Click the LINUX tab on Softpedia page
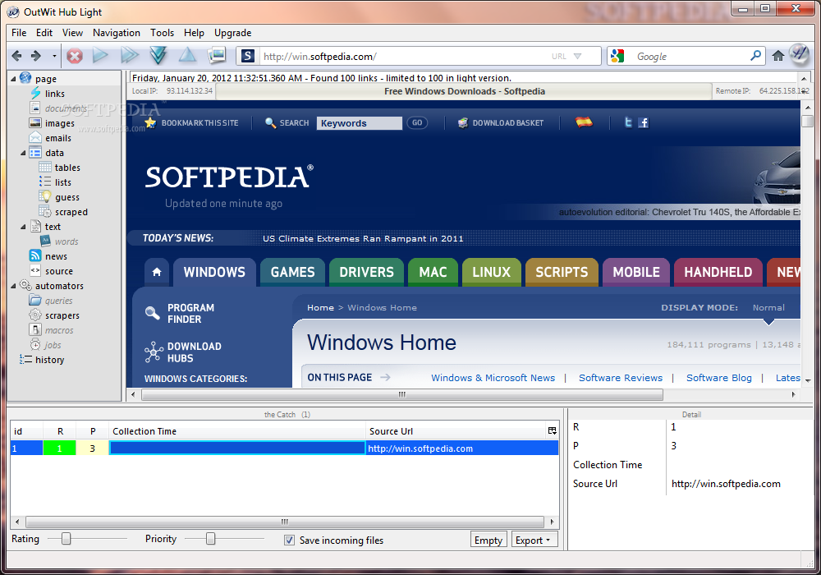 click(x=491, y=273)
